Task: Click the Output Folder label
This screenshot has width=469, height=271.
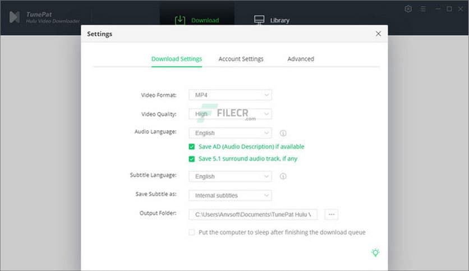Action: tap(158, 213)
